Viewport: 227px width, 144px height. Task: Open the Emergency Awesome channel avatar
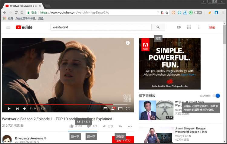(7, 139)
